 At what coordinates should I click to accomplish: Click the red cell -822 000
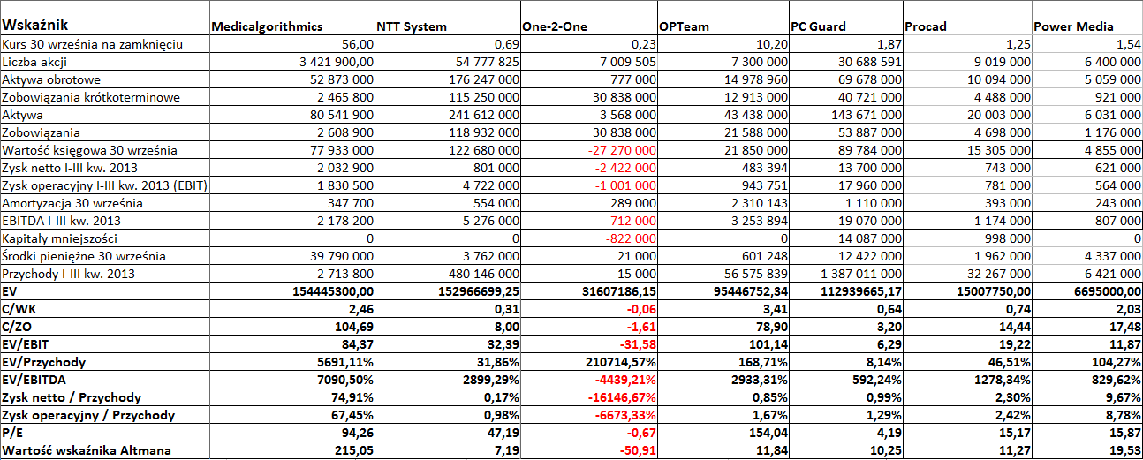point(589,238)
